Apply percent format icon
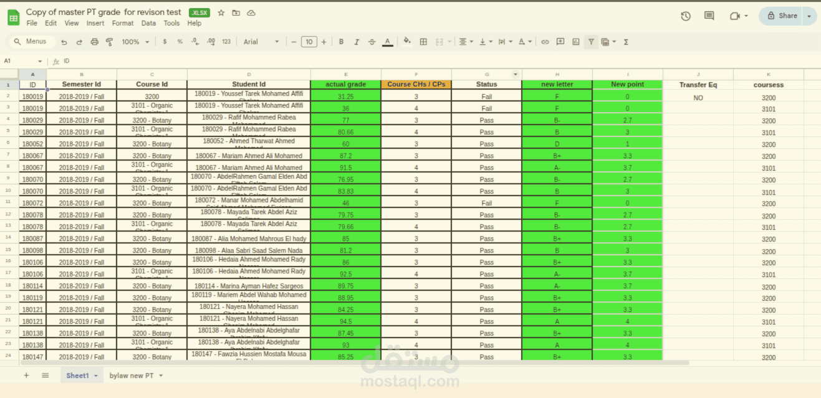Viewport: 821px width, 398px height. [x=180, y=42]
